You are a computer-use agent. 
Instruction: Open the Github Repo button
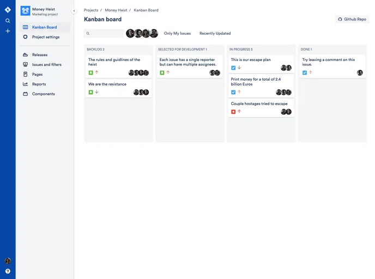pyautogui.click(x=352, y=19)
